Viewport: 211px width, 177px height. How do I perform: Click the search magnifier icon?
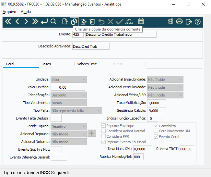53,22
